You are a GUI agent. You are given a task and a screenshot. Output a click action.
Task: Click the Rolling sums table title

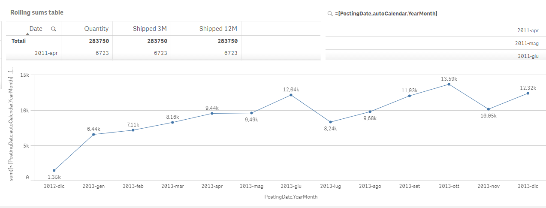pyautogui.click(x=37, y=12)
